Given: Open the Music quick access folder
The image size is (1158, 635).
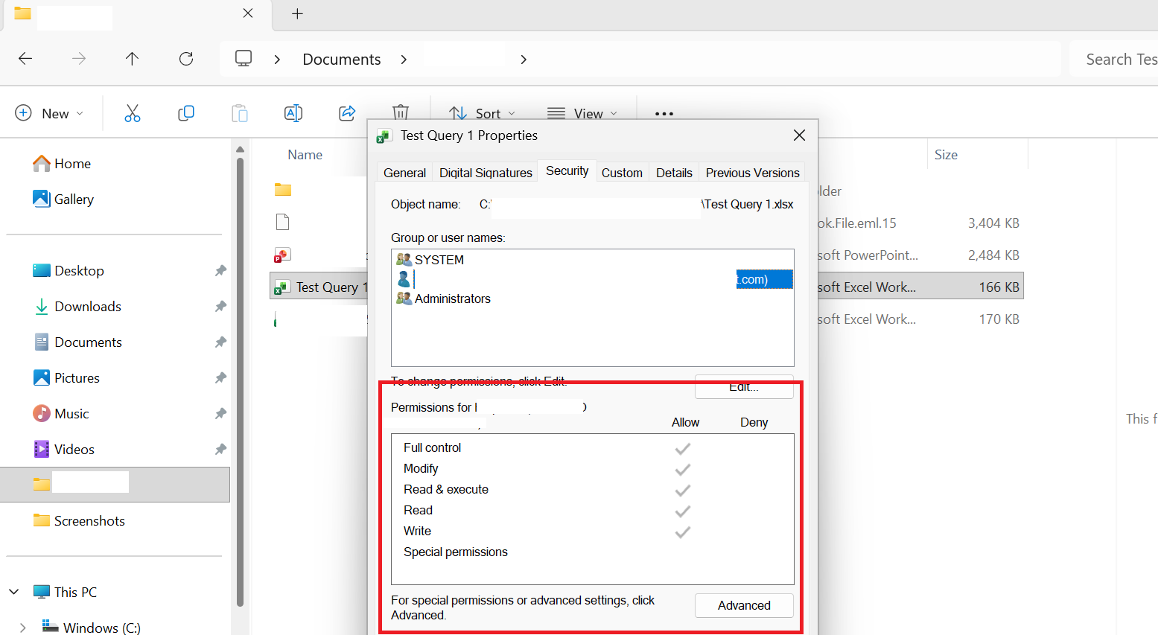Looking at the screenshot, I should pyautogui.click(x=61, y=414).
